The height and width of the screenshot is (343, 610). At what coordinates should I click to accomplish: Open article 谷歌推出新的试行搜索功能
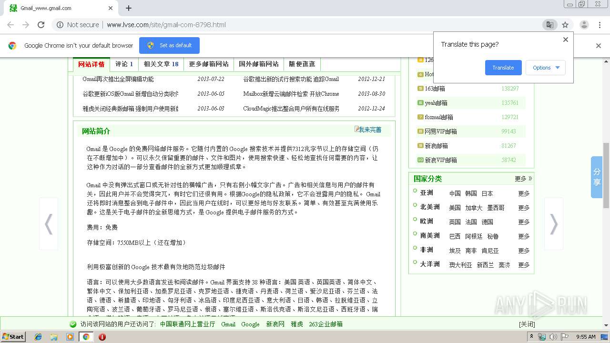[x=291, y=79]
